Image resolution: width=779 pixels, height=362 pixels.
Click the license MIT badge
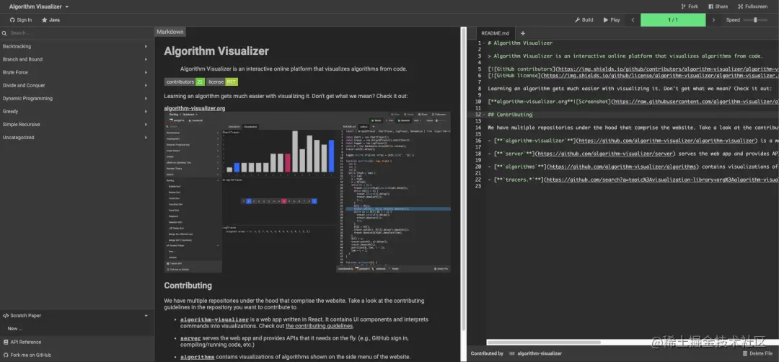click(x=222, y=81)
